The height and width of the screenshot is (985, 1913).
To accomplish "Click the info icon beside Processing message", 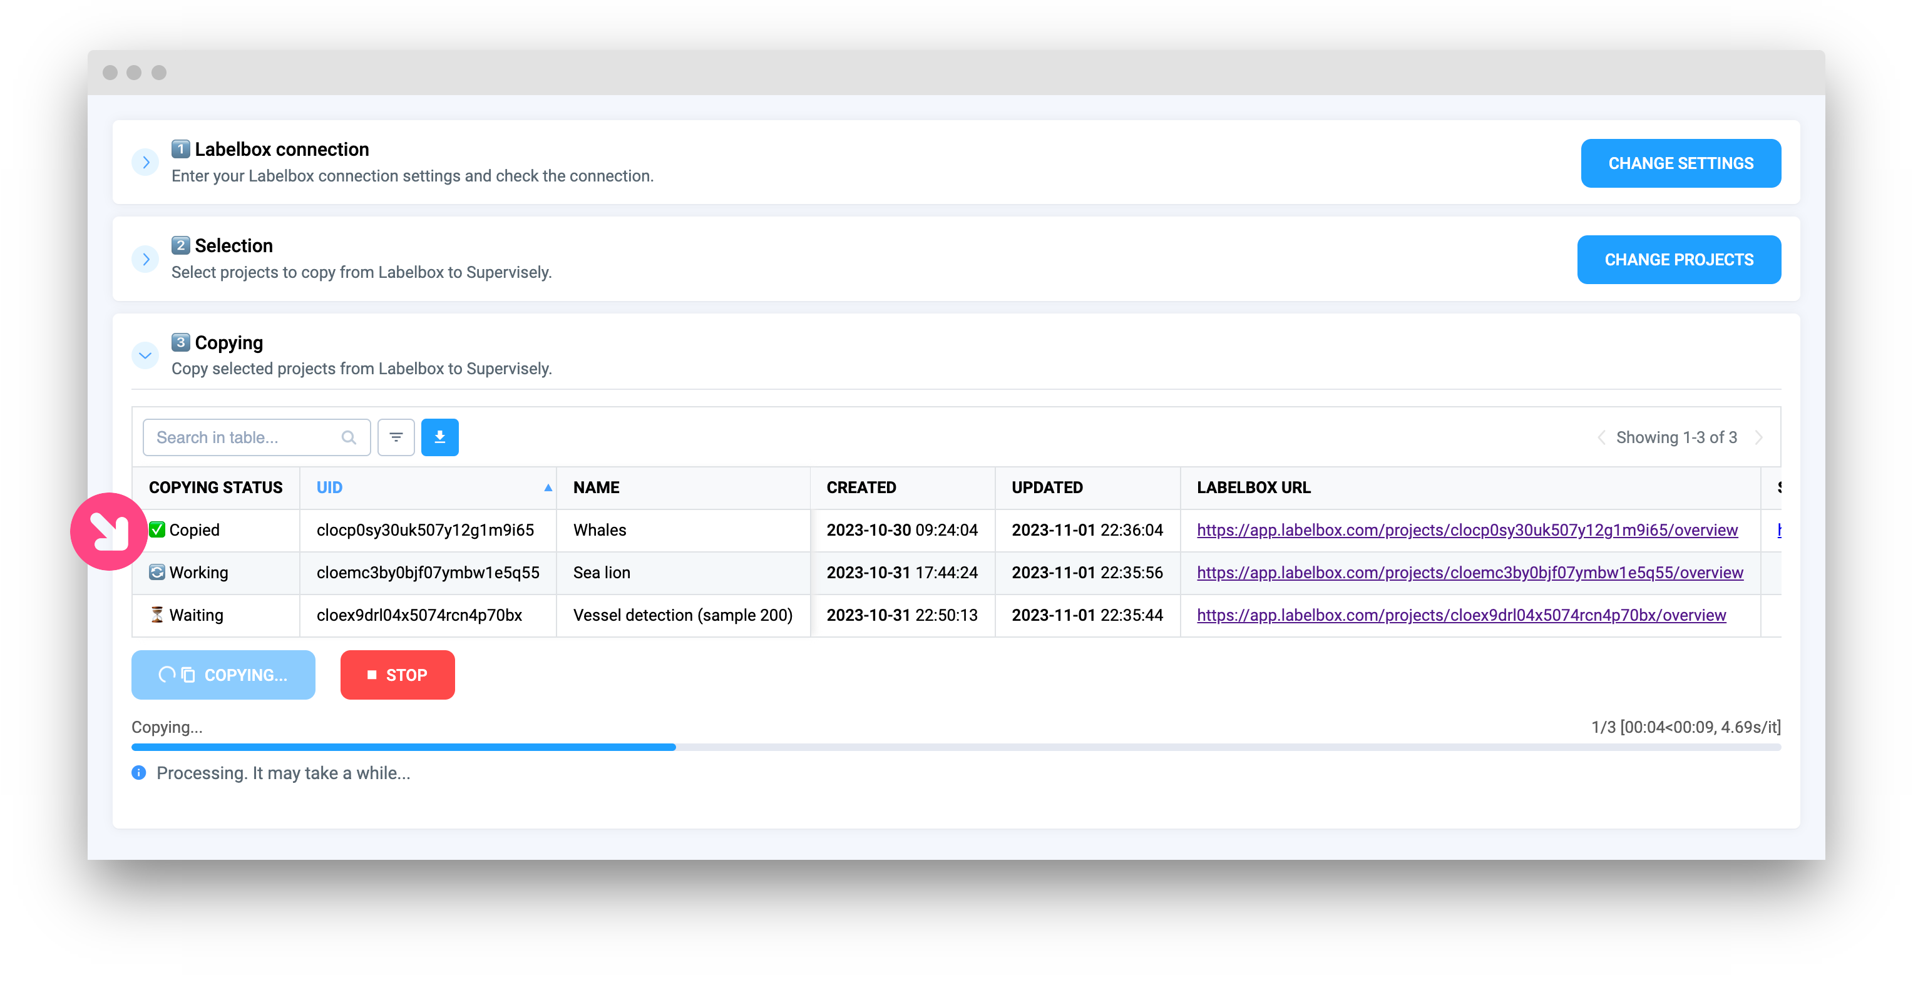I will pyautogui.click(x=139, y=773).
